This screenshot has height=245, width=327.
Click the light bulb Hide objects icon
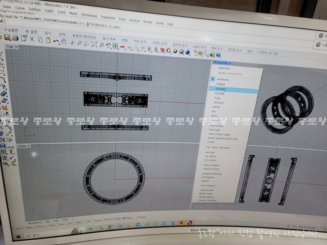click(149, 49)
